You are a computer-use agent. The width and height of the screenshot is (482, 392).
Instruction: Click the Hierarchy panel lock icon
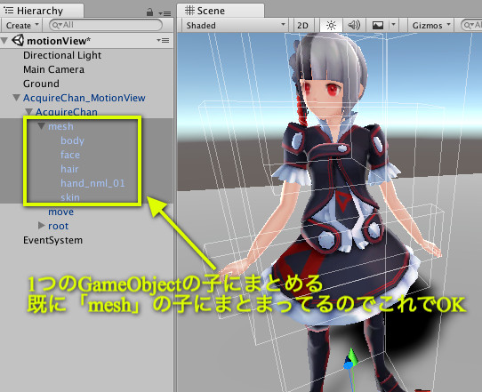tap(149, 12)
